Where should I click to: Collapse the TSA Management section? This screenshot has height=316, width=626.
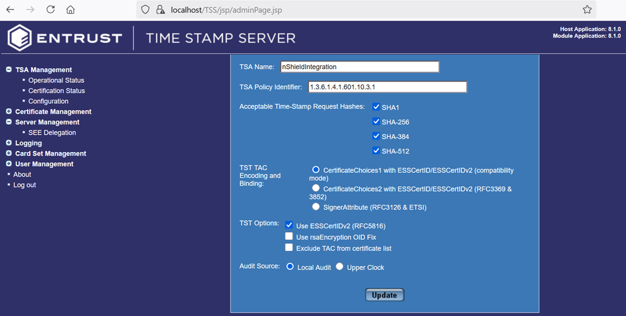click(9, 70)
